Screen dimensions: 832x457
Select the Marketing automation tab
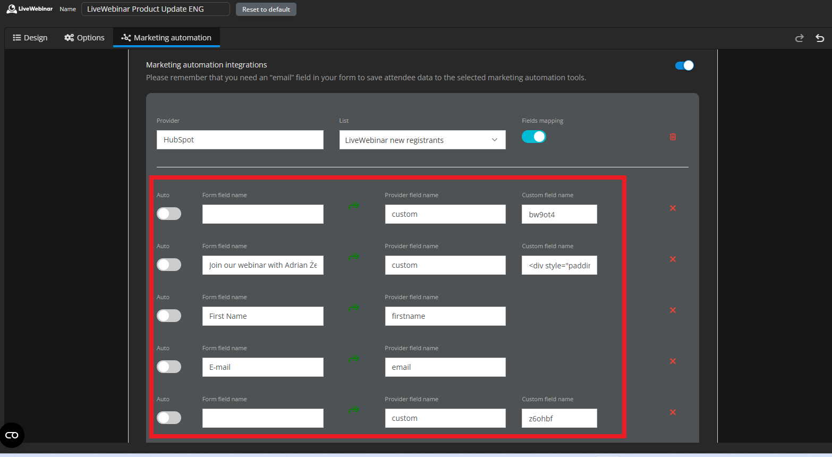pyautogui.click(x=166, y=38)
